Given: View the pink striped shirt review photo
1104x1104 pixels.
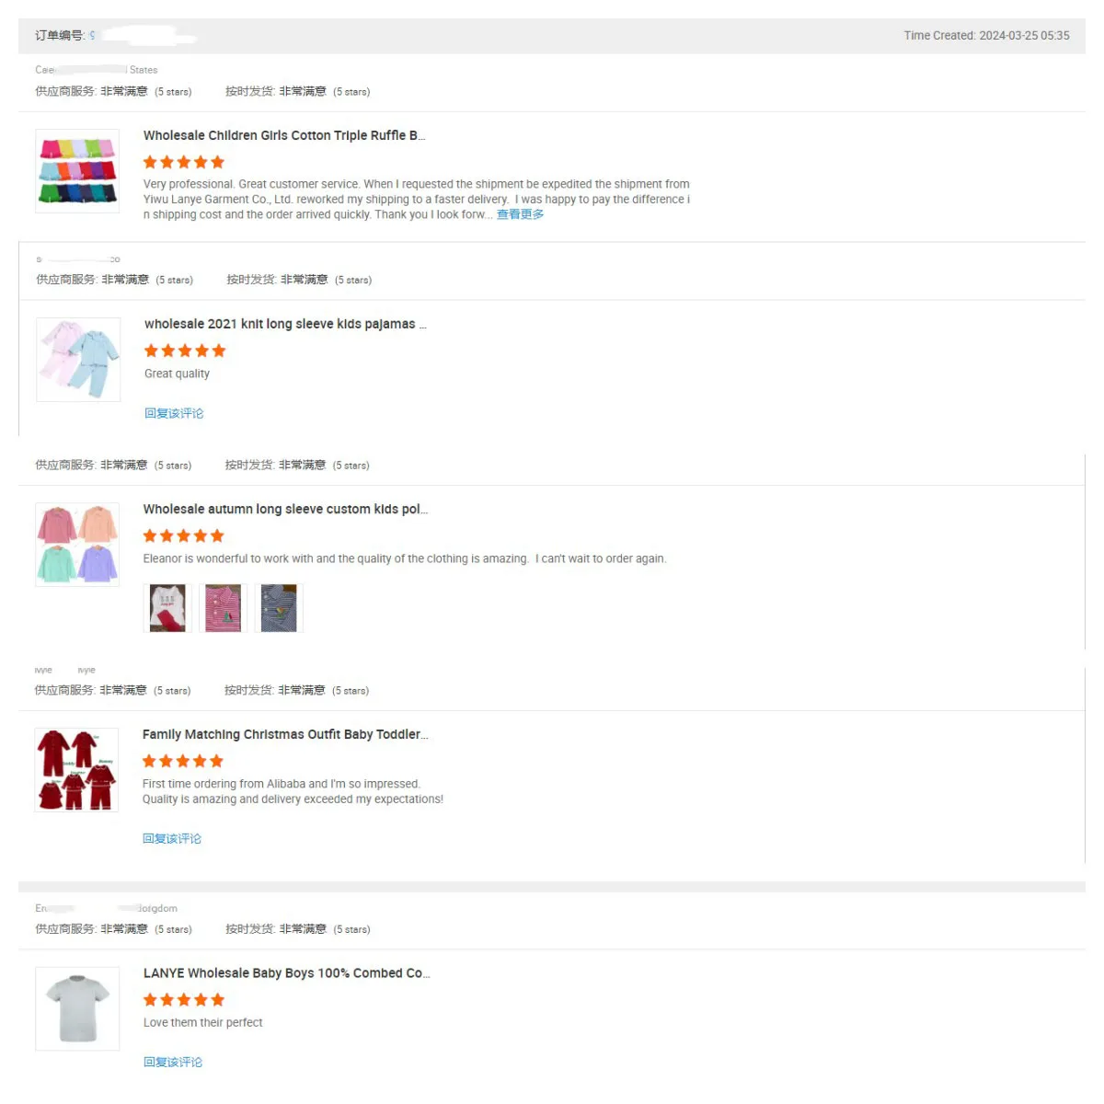Looking at the screenshot, I should 223,608.
